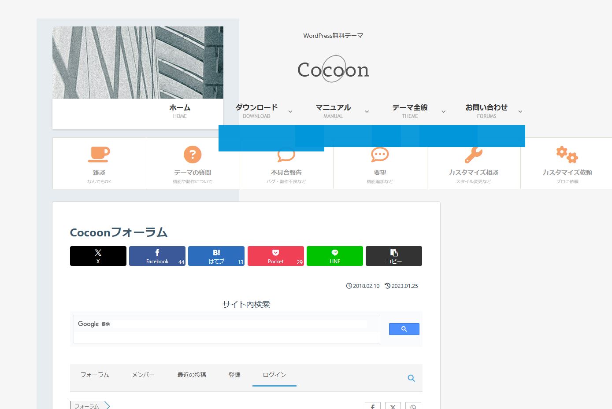Expand the ダウンロード menu chevron

click(290, 111)
